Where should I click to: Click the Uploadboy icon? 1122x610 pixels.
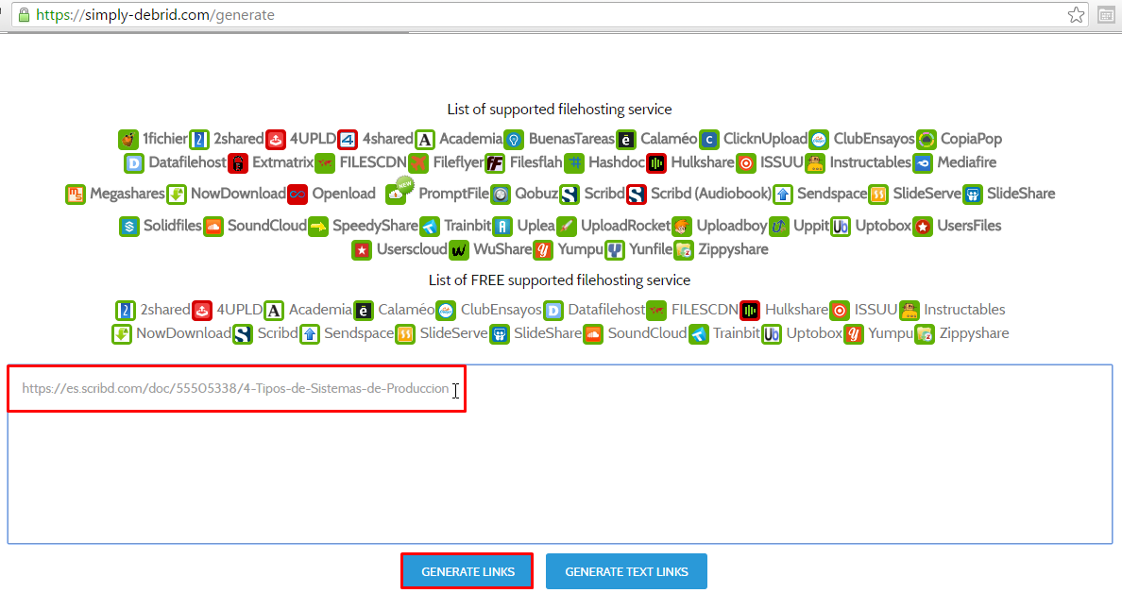coord(682,226)
